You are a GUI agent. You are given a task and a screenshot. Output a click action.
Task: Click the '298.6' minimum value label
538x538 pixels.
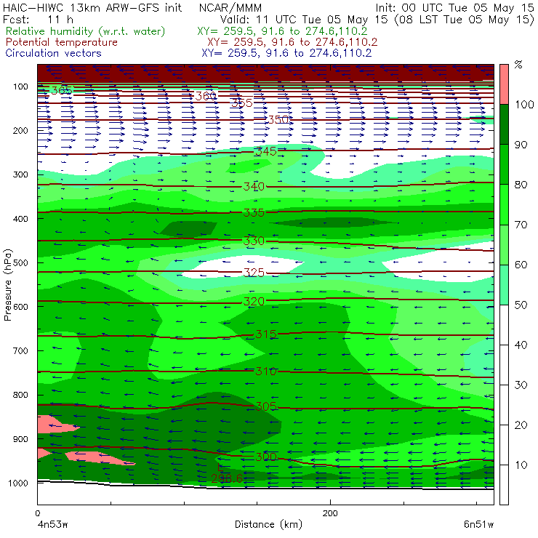pyautogui.click(x=227, y=478)
